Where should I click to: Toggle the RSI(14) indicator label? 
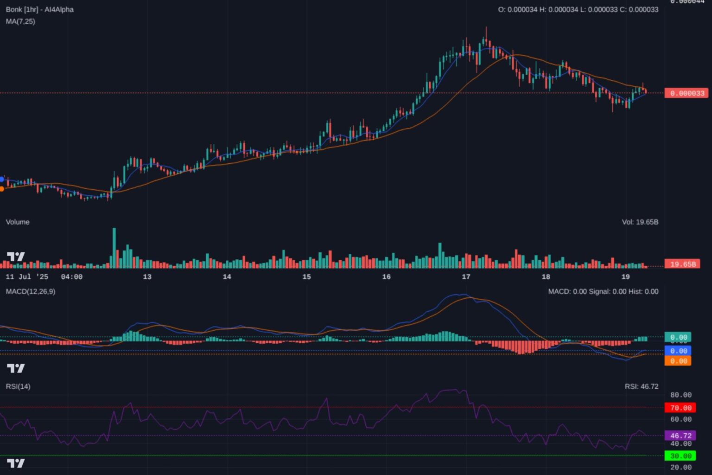[17, 386]
